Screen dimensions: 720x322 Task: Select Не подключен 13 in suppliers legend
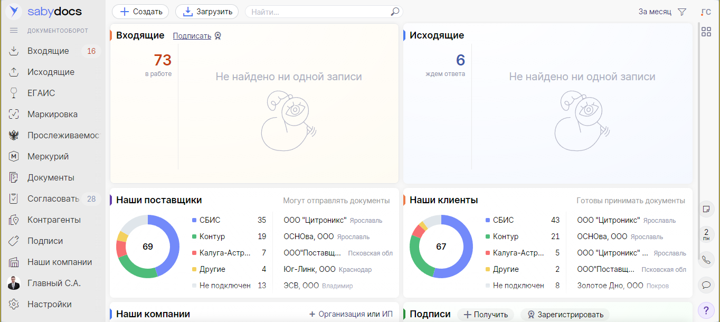pyautogui.click(x=229, y=286)
